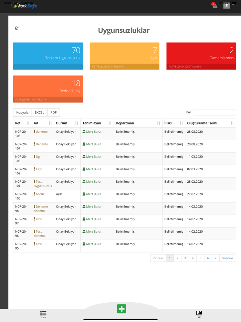Click the user icon in row NCR-20-107
Image resolution: width=241 pixels, height=322 pixels.
click(84, 144)
